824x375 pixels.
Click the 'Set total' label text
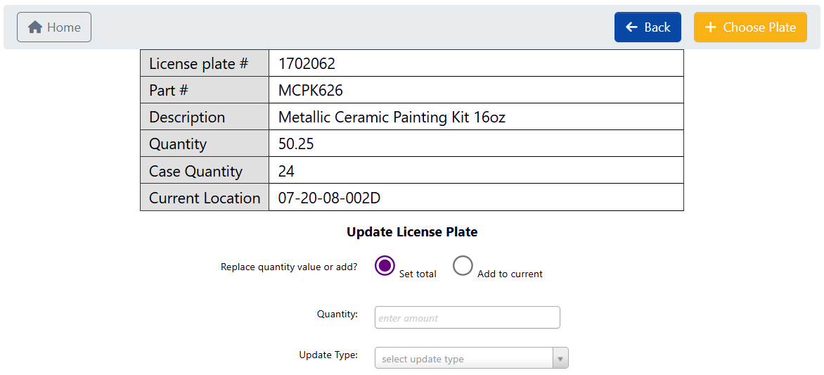[418, 274]
